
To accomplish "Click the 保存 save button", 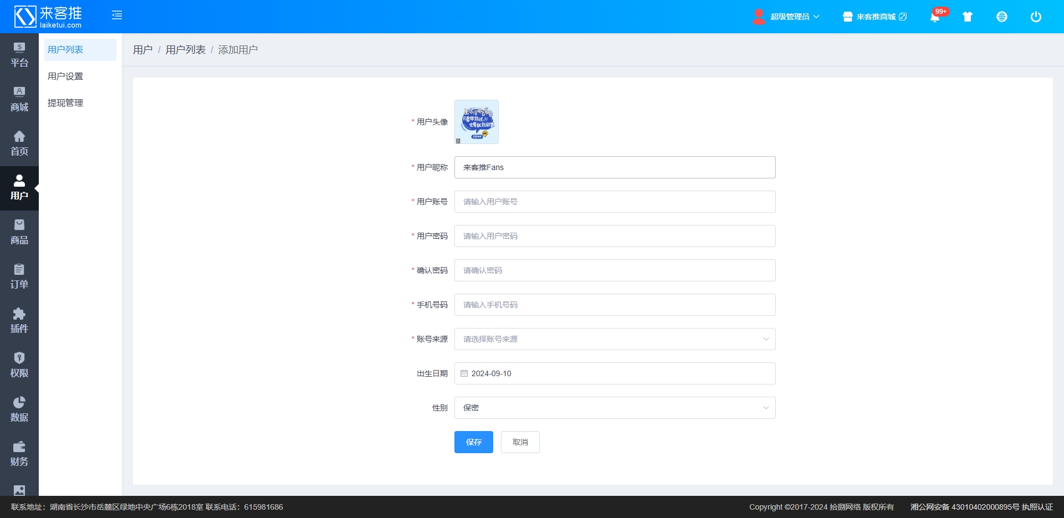I will 473,442.
